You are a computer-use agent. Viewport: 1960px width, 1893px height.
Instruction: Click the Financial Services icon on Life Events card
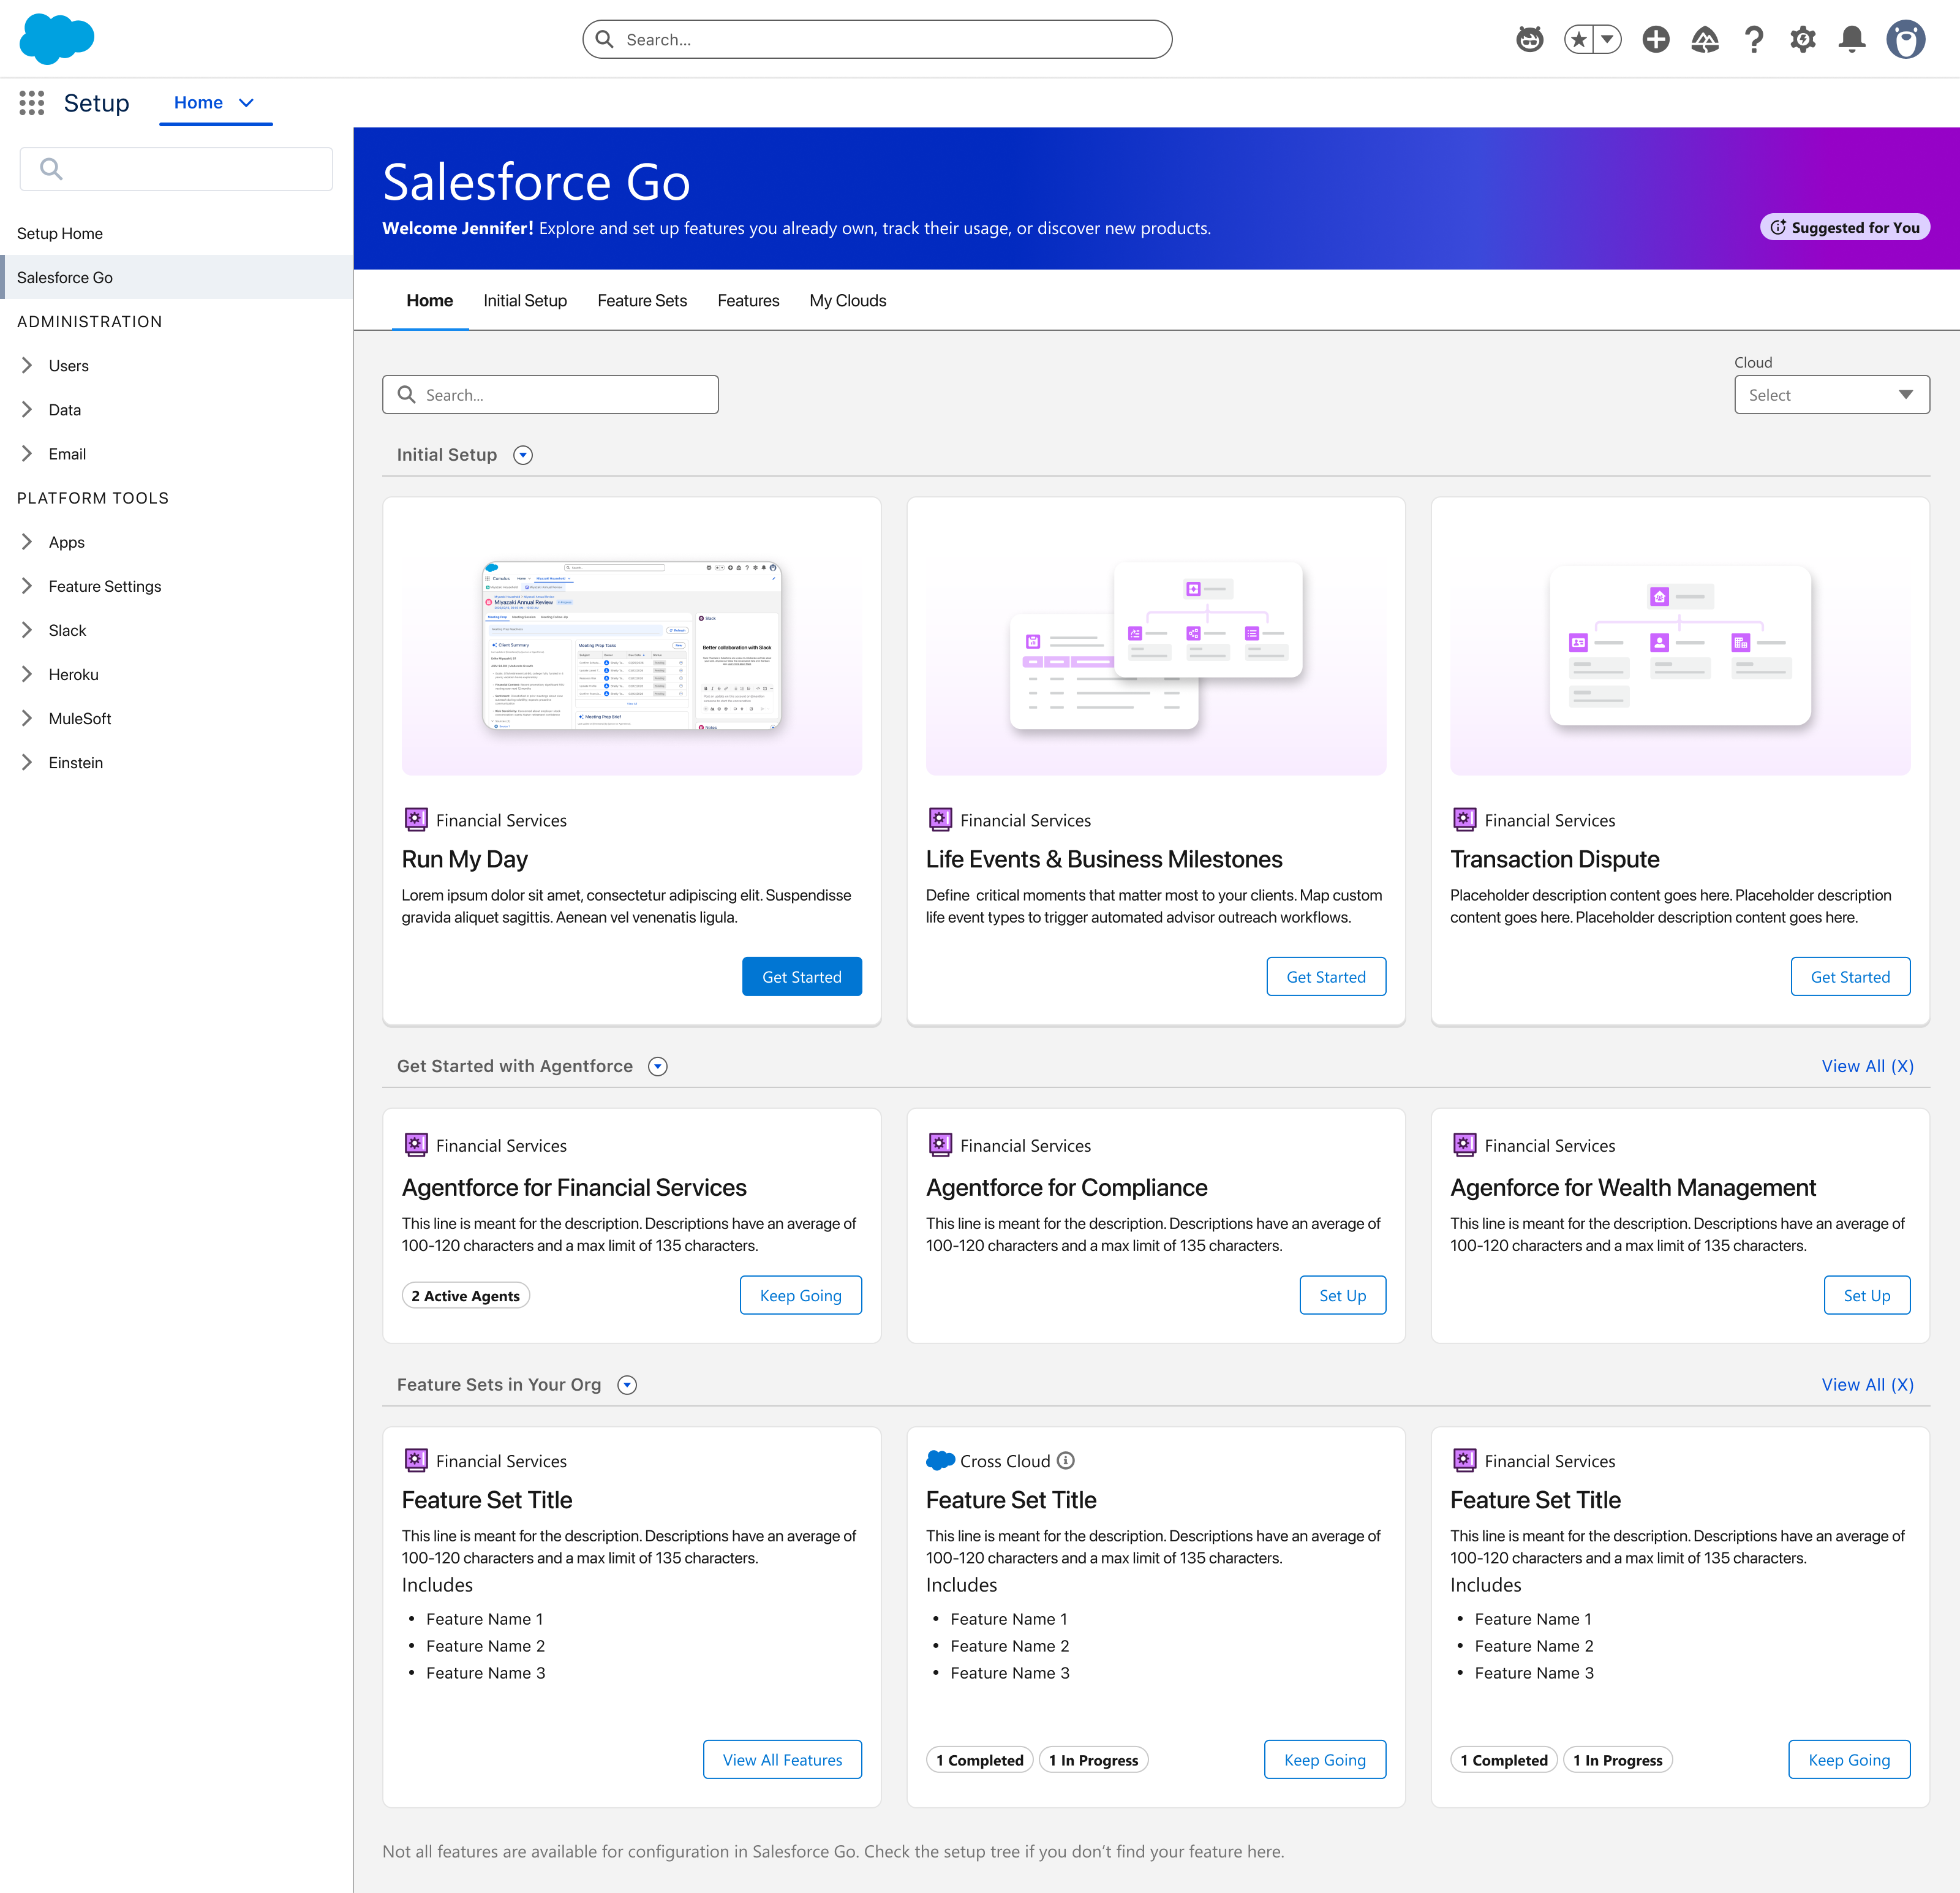(x=940, y=820)
